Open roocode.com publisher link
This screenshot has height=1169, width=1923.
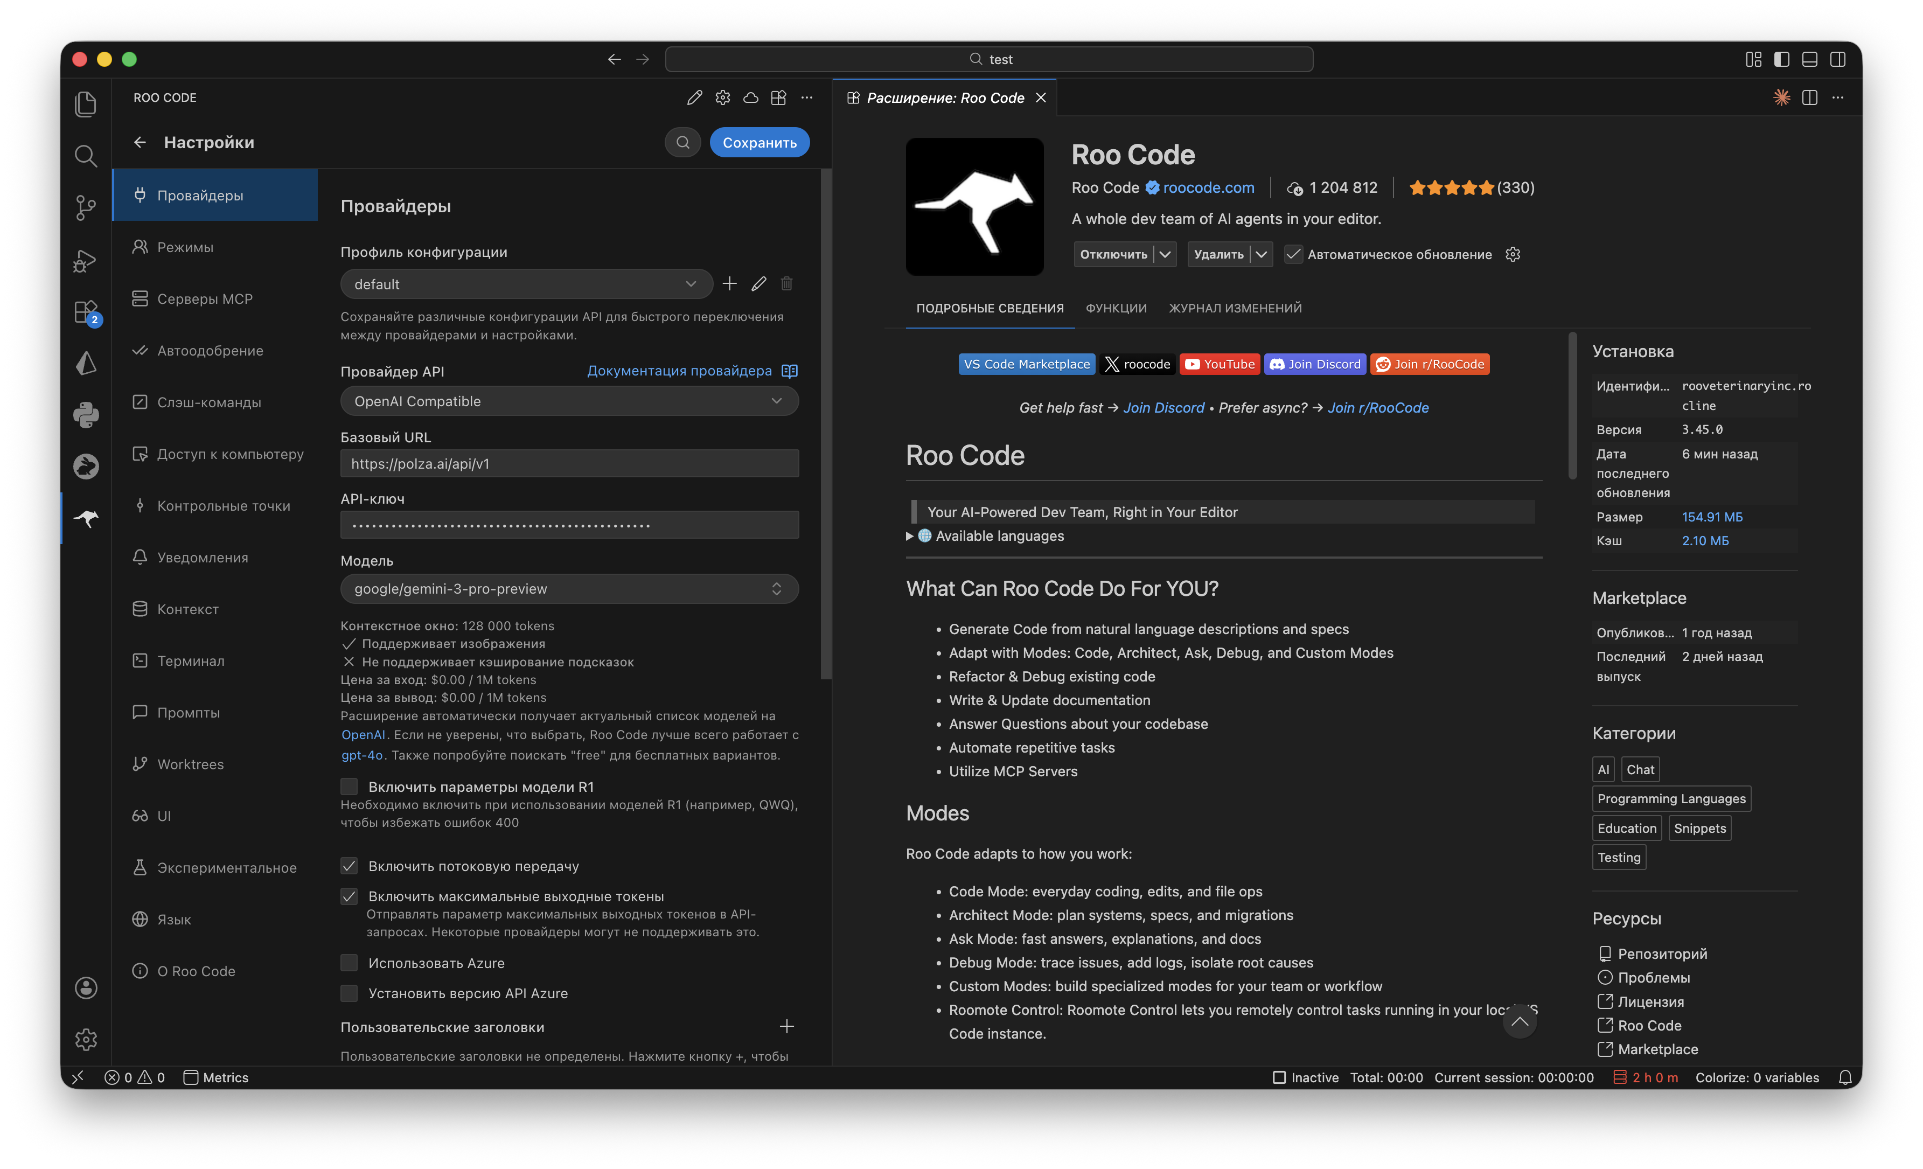[x=1208, y=187]
